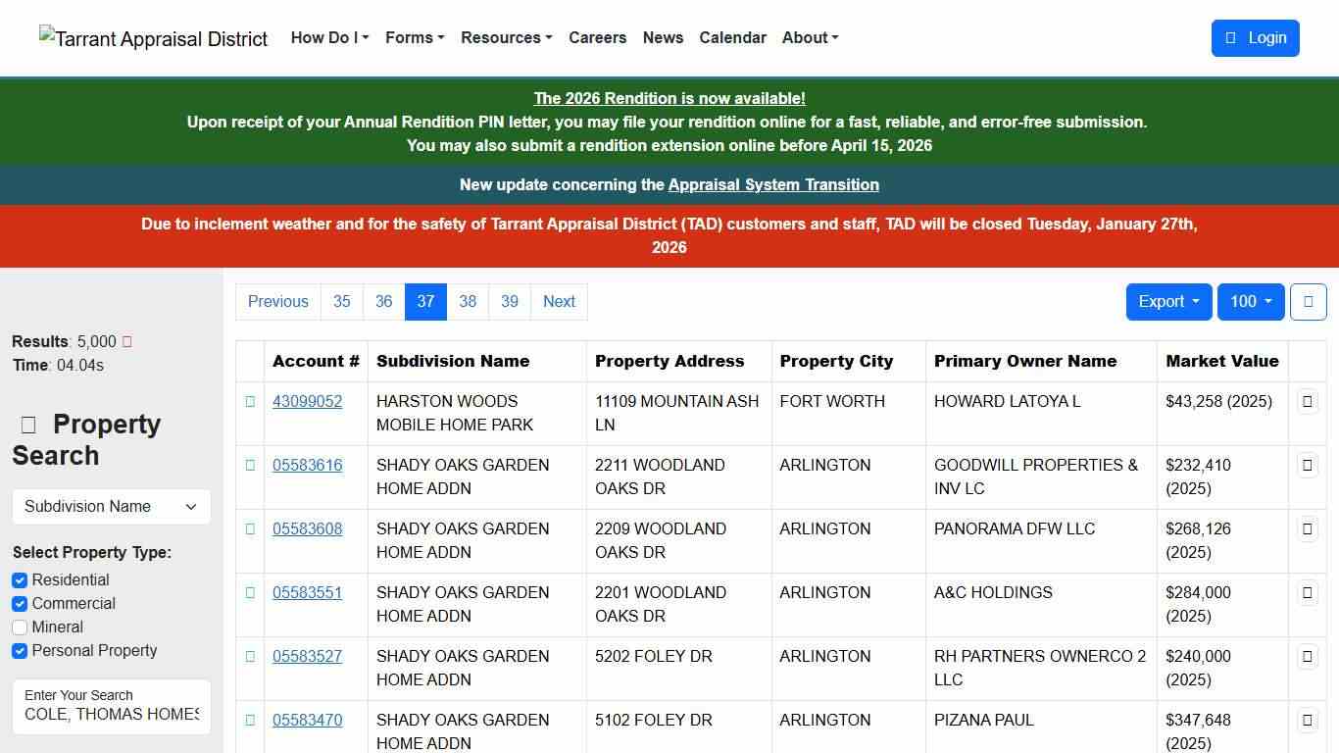Click the map icon on the 2211 WOODLAND OAKS DR row

click(1308, 465)
